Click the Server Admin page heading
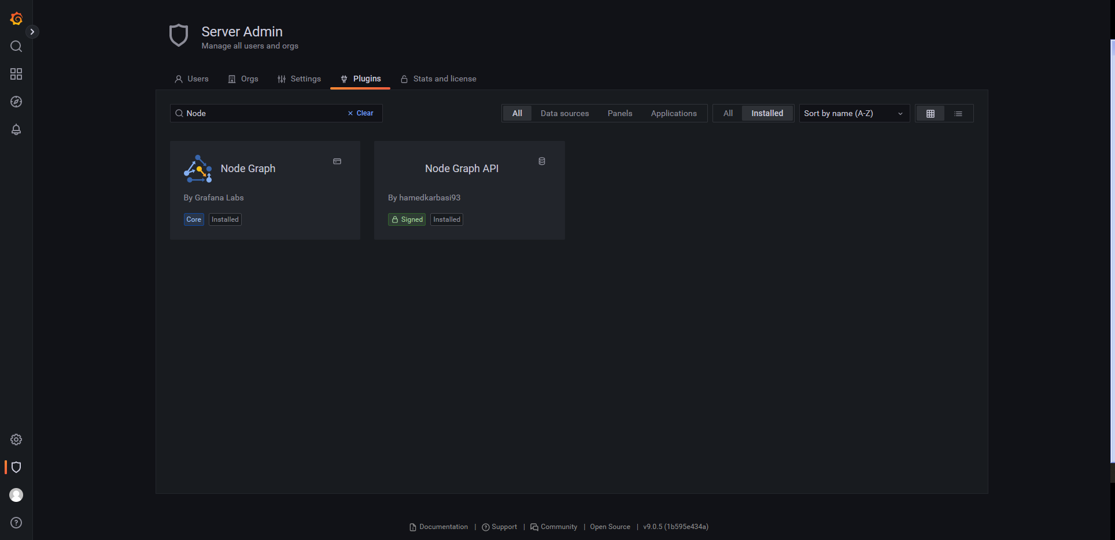The image size is (1115, 540). tap(242, 32)
